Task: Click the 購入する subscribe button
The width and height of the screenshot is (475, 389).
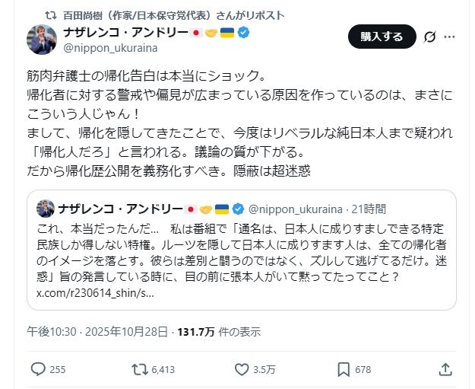Action: 382,37
